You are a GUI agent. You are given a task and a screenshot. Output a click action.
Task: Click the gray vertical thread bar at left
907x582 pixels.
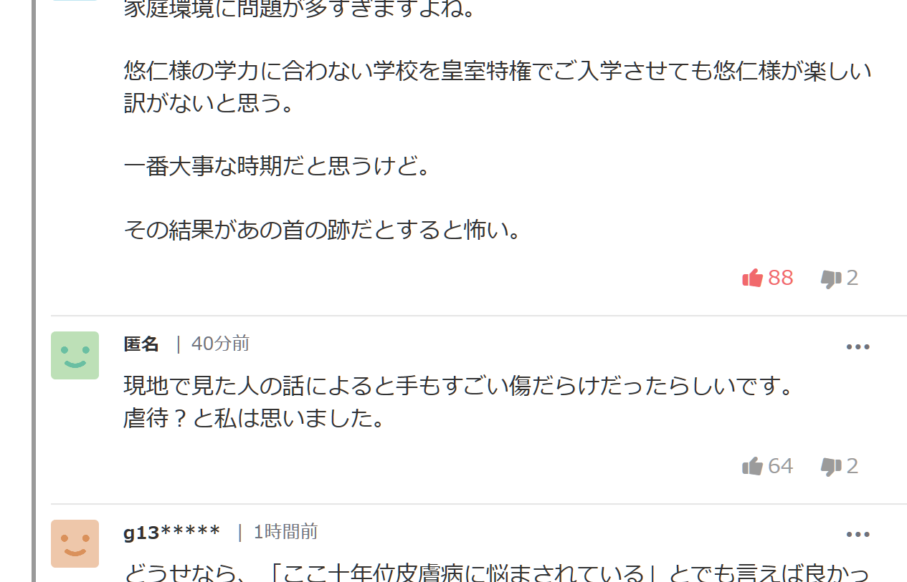click(x=33, y=291)
